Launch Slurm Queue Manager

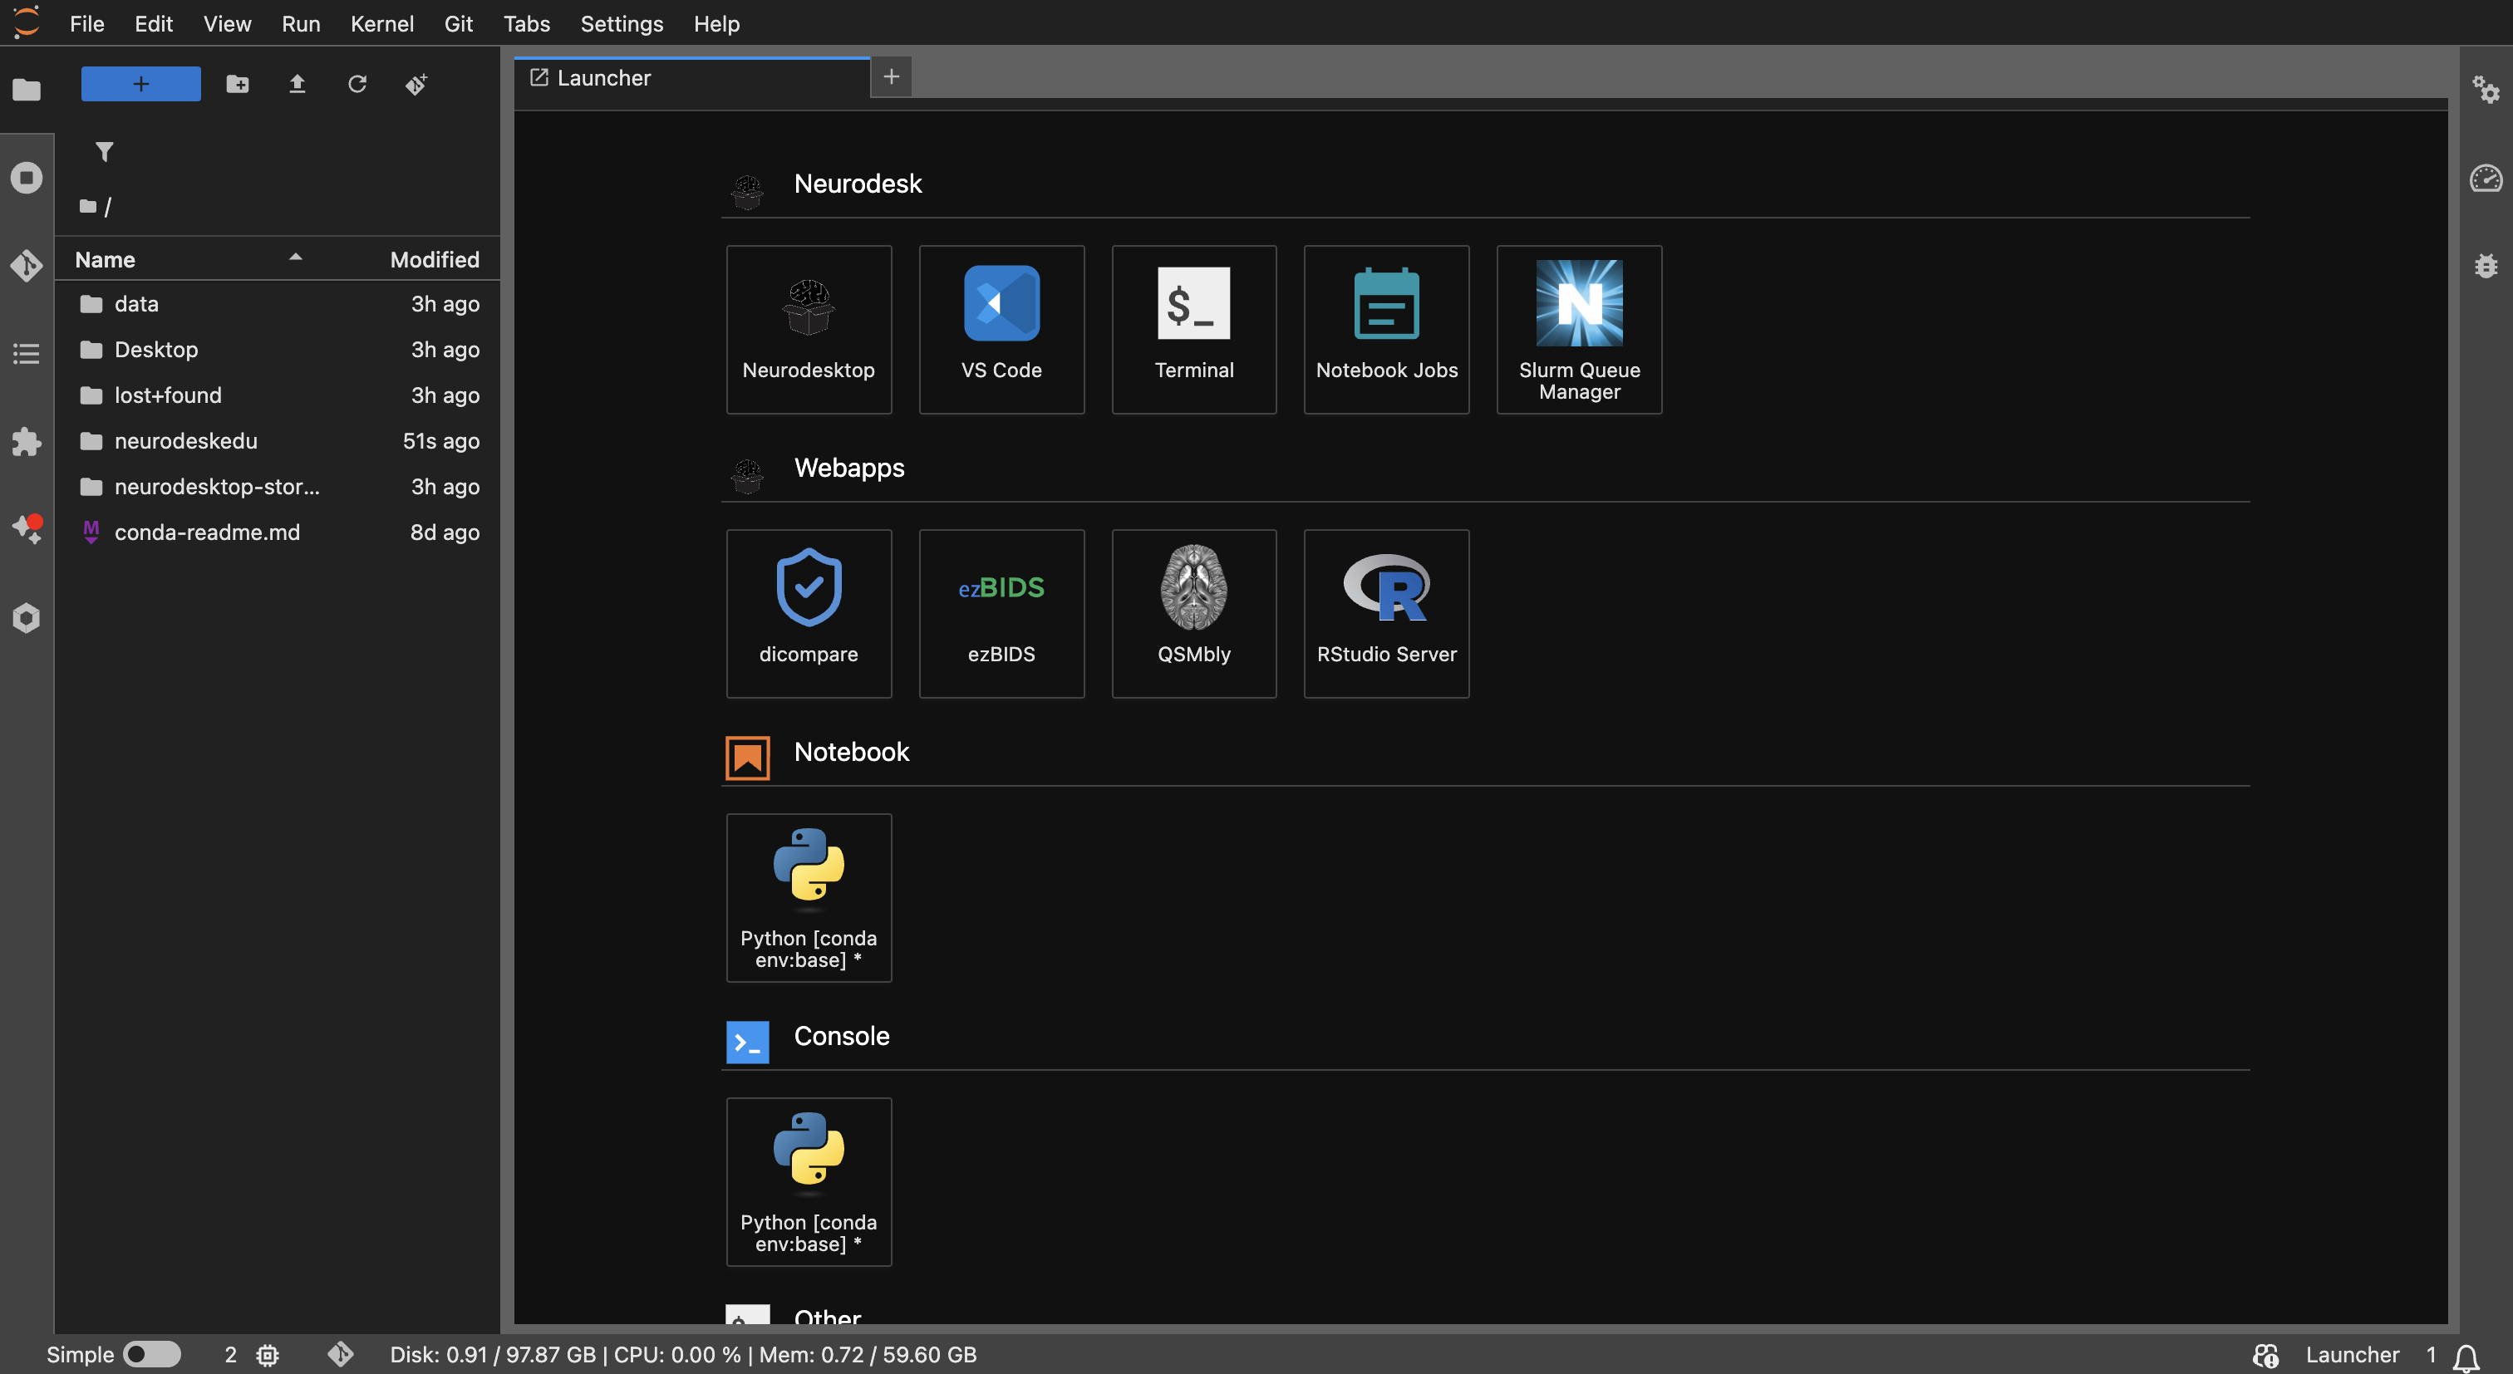1580,330
